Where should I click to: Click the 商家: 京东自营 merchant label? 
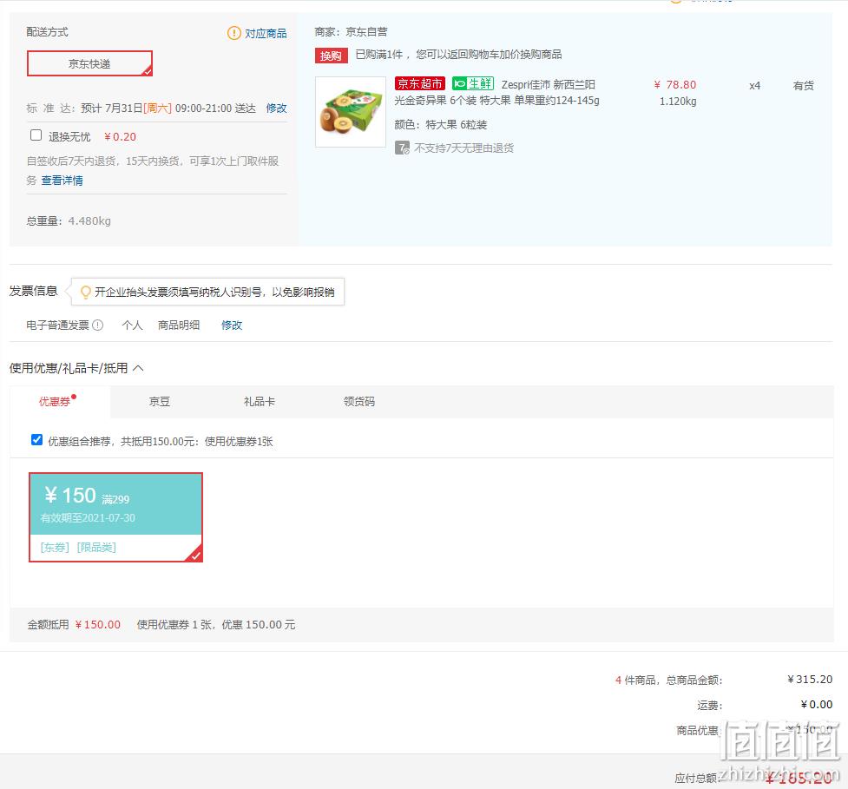pyautogui.click(x=351, y=32)
